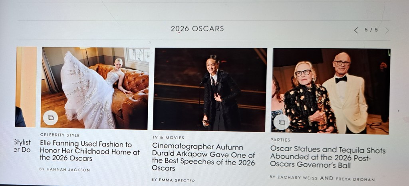This screenshot has height=186, width=409.
Task: Open Elle Fanning white gown photo
Action: (x=95, y=88)
